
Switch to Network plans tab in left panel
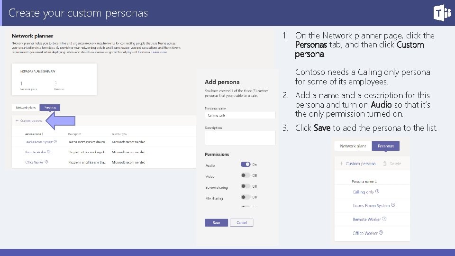(x=26, y=108)
